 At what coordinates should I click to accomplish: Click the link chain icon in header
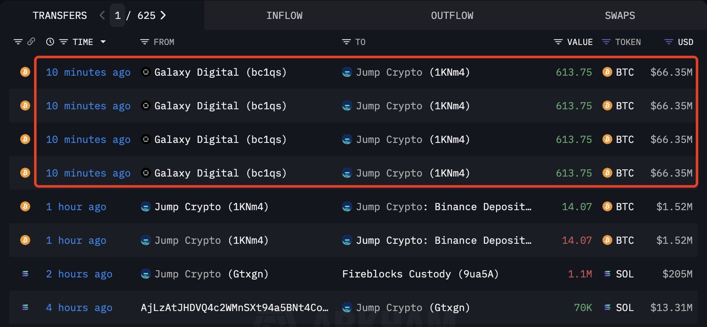[31, 42]
